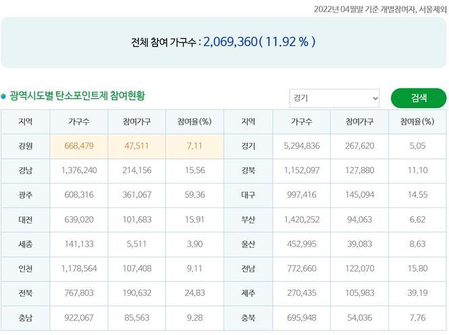The width and height of the screenshot is (449, 335).
Task: Click the 361,067 participating households value
Action: 136,195
